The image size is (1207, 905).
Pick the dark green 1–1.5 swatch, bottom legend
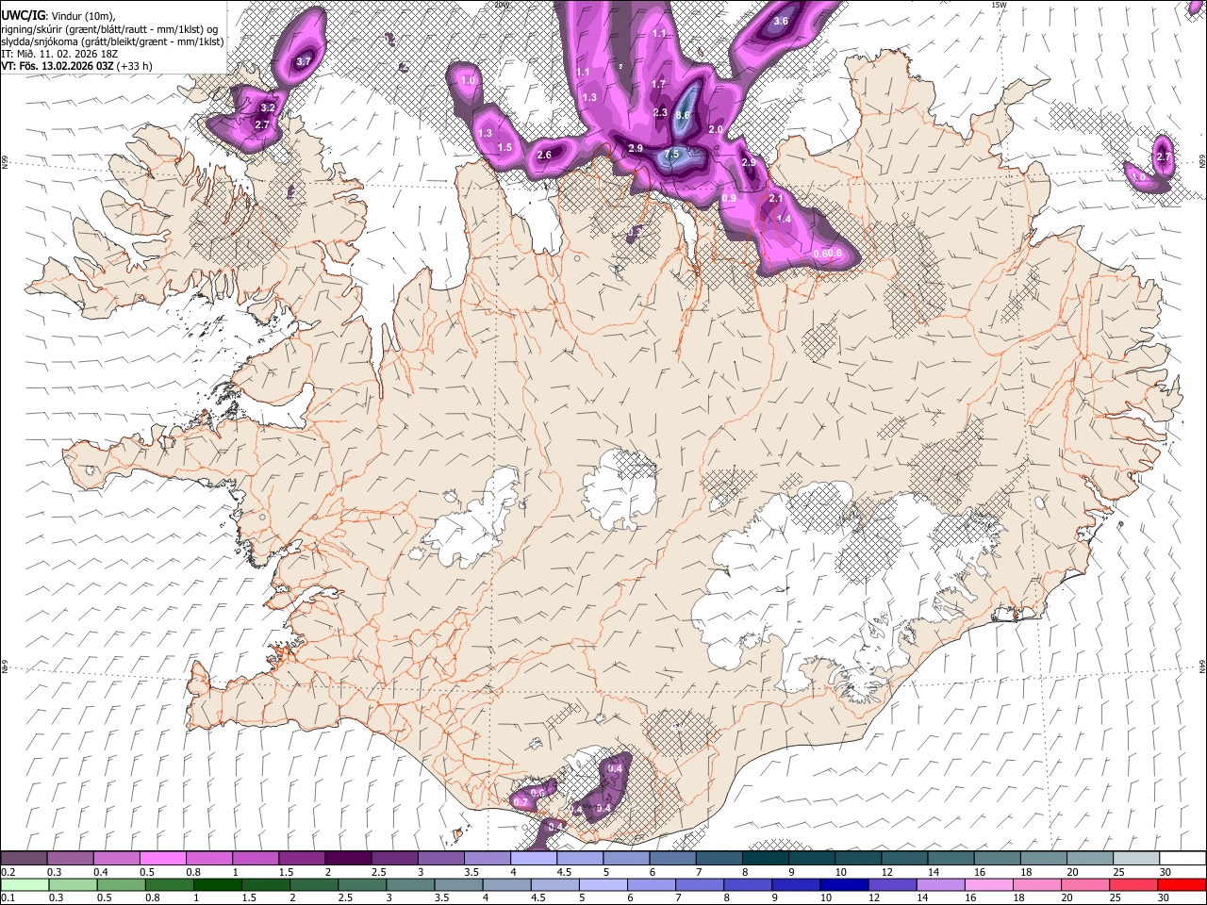[x=217, y=884]
